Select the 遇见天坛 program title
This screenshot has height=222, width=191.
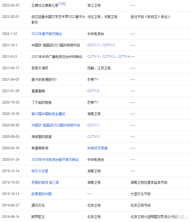38,205
